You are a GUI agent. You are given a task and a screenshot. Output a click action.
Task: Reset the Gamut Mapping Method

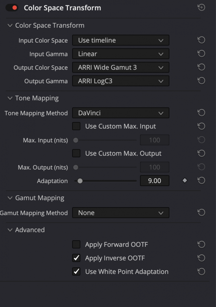[201, 213]
